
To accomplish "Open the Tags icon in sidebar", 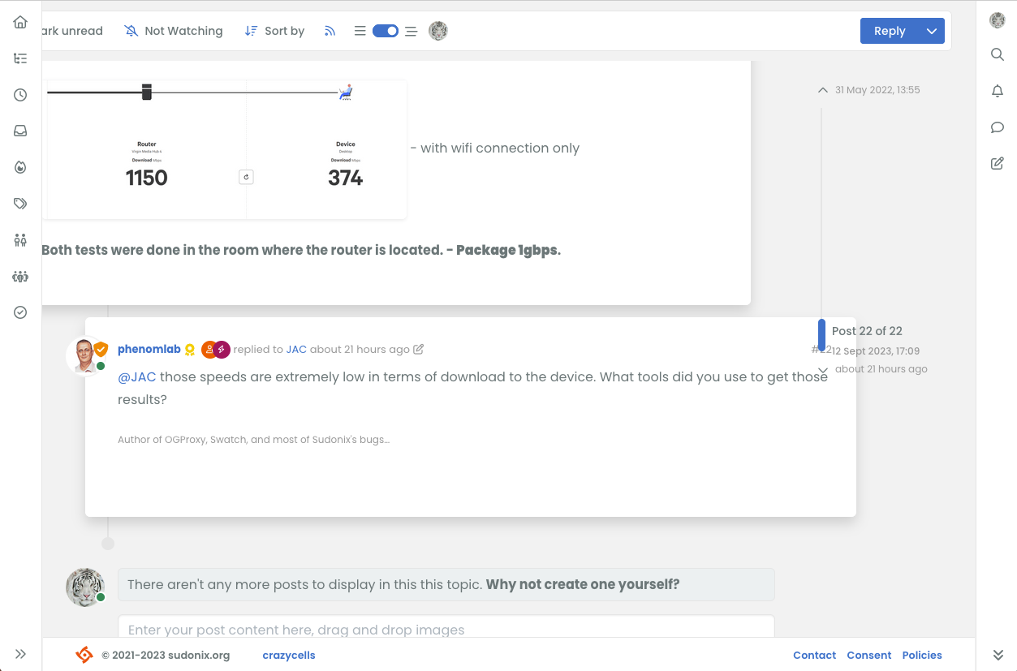I will point(21,204).
